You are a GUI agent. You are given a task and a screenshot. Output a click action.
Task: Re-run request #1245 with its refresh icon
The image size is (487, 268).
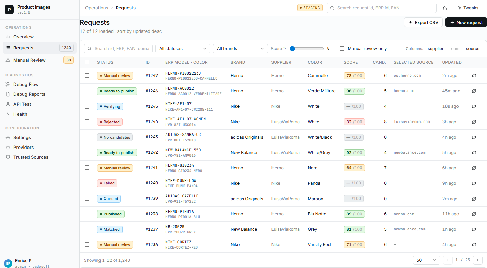tap(474, 106)
